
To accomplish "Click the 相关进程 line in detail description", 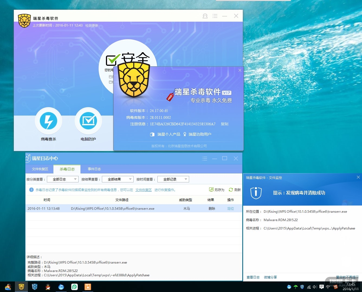I will pos(88,275).
